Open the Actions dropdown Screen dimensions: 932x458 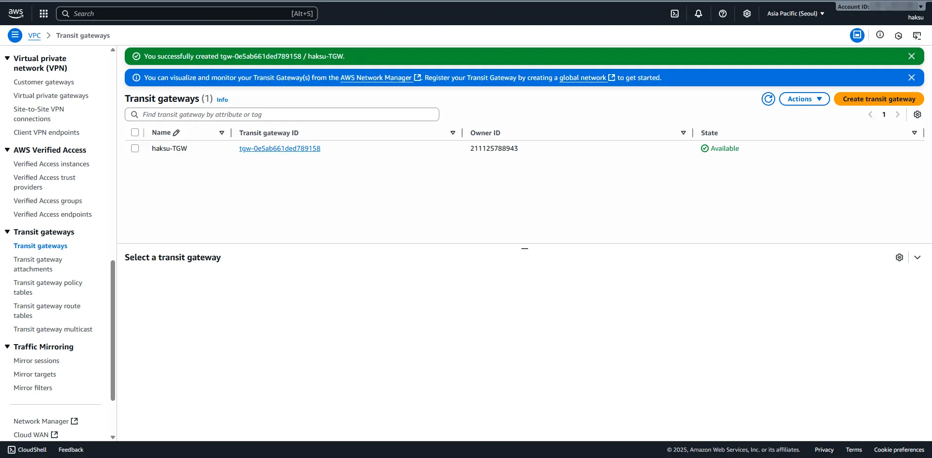(804, 99)
